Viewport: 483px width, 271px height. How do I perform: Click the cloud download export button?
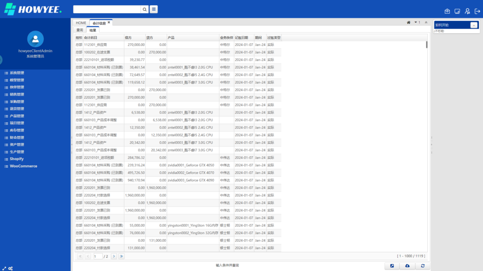point(407,266)
